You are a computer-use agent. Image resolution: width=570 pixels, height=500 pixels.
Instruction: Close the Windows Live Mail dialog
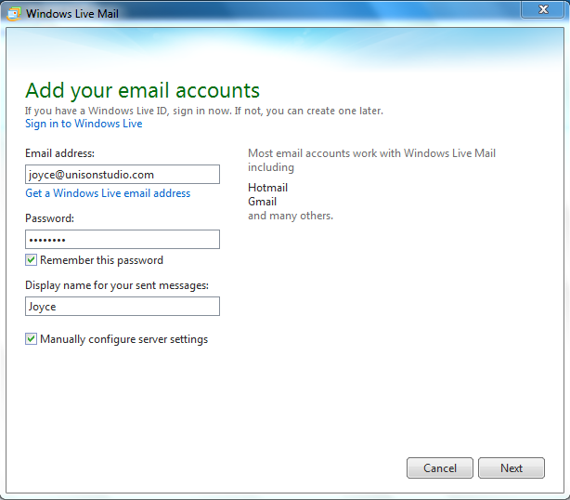click(x=543, y=9)
